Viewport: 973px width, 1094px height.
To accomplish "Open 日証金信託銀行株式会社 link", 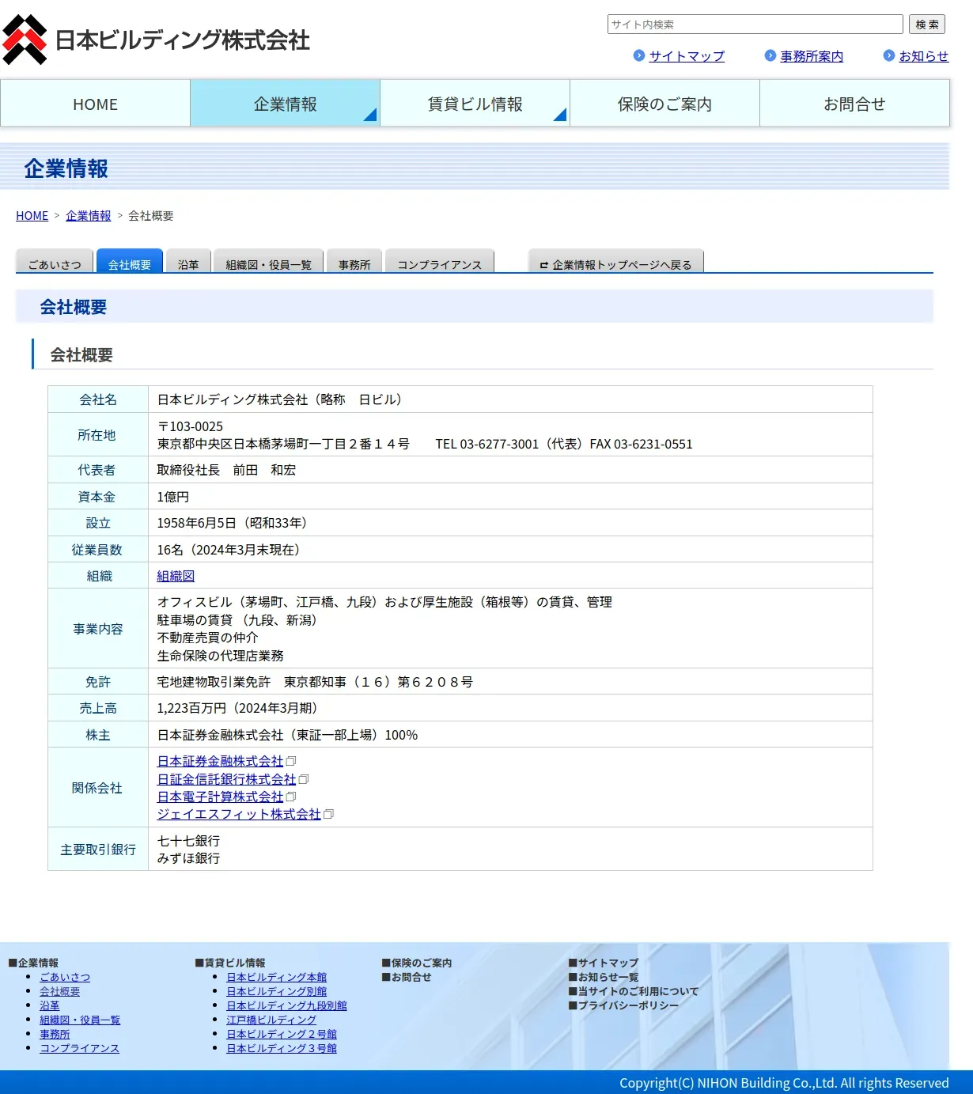I will point(226,779).
